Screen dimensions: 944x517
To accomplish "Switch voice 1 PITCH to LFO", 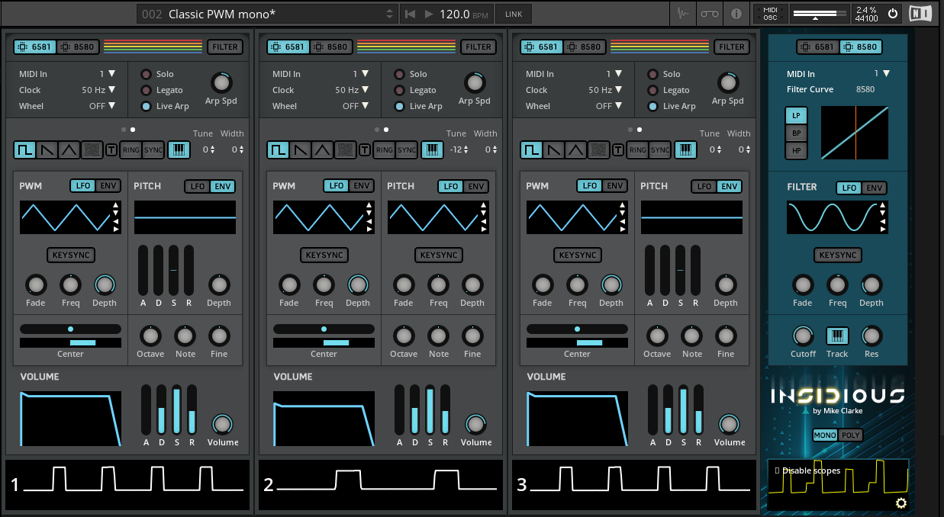I will click(198, 186).
